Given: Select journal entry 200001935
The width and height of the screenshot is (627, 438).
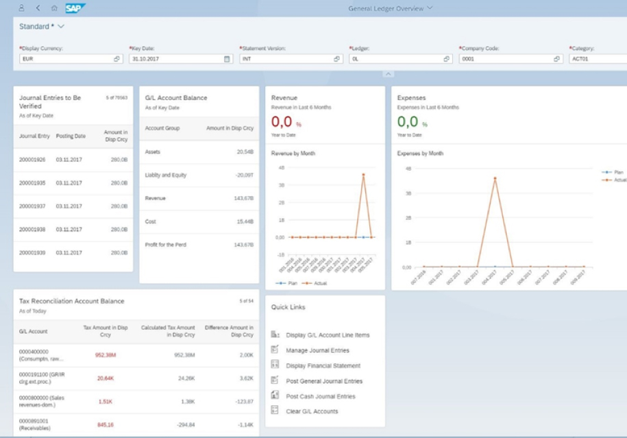Looking at the screenshot, I should coord(73,183).
